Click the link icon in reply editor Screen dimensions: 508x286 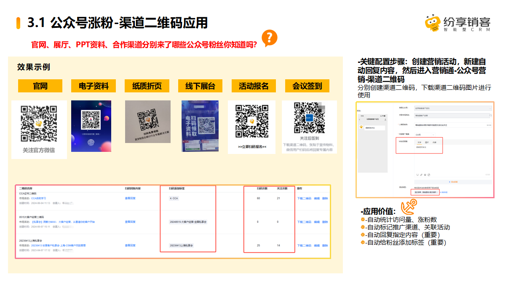(x=421, y=175)
